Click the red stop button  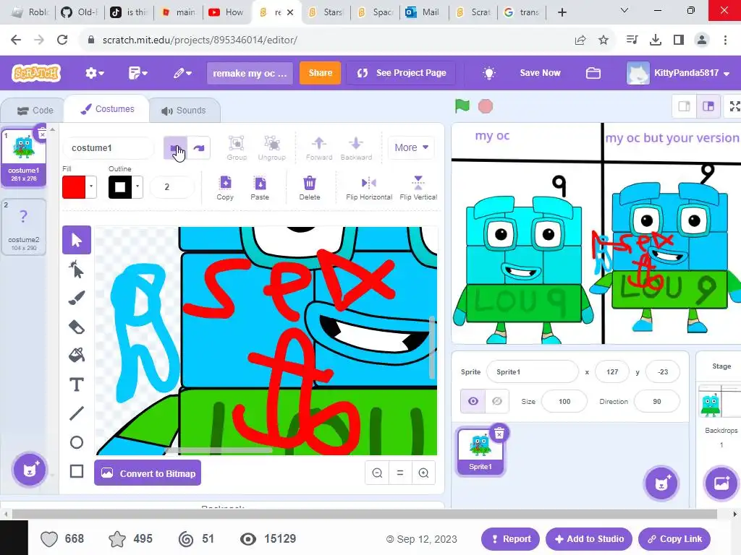coord(486,106)
